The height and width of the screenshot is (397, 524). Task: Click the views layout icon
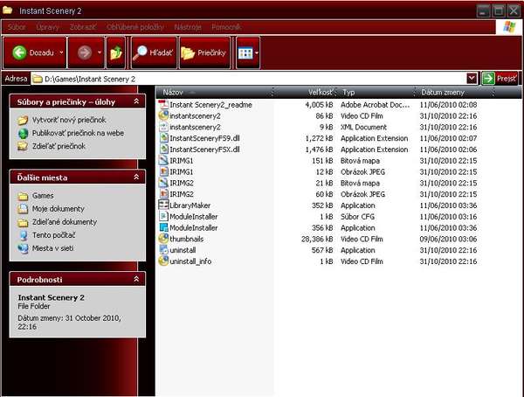tap(245, 52)
